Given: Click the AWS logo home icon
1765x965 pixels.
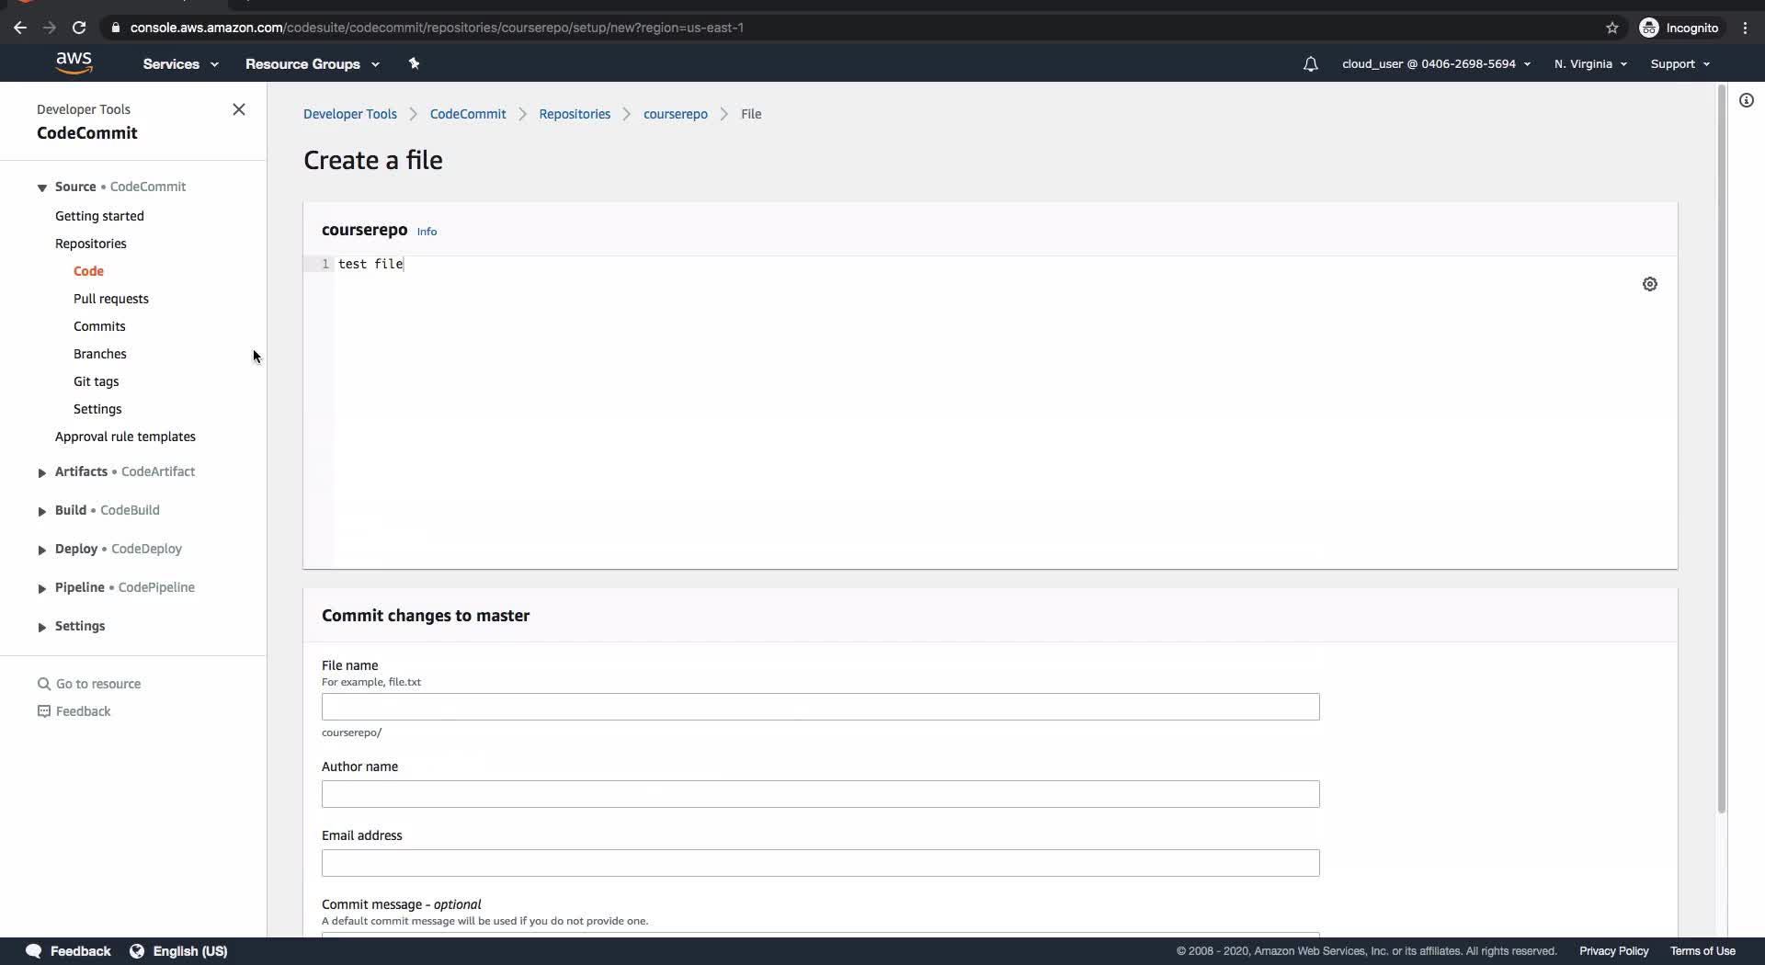Looking at the screenshot, I should 74,62.
